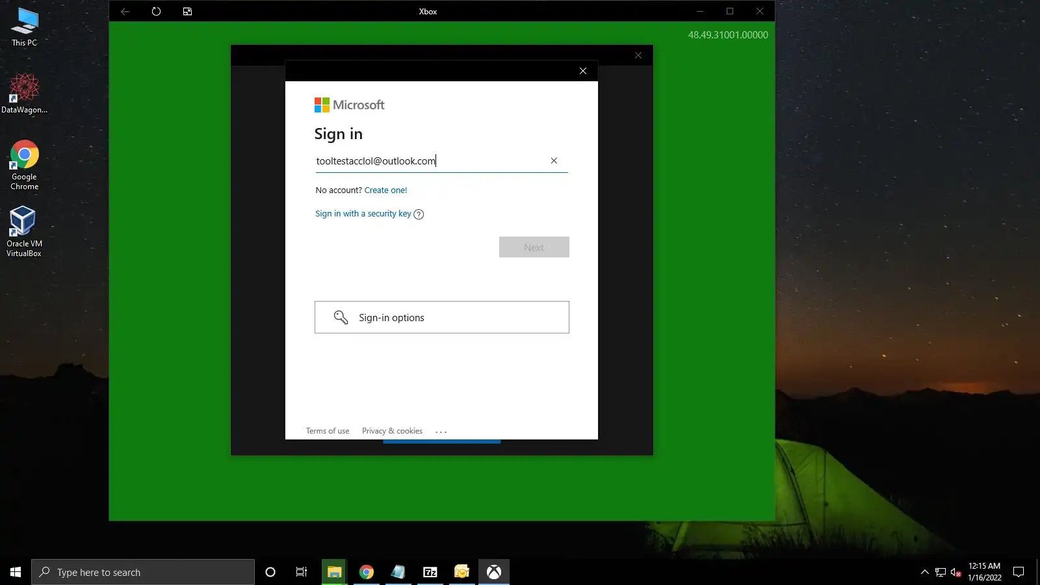Open the volume tray icon

tap(956, 572)
